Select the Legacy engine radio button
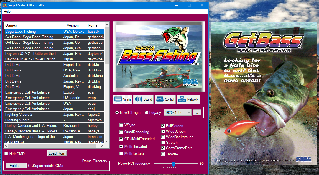The height and width of the screenshot is (175, 319). [x=146, y=113]
